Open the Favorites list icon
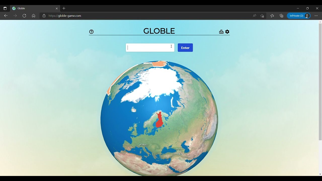The height and width of the screenshot is (181, 322). (272, 16)
